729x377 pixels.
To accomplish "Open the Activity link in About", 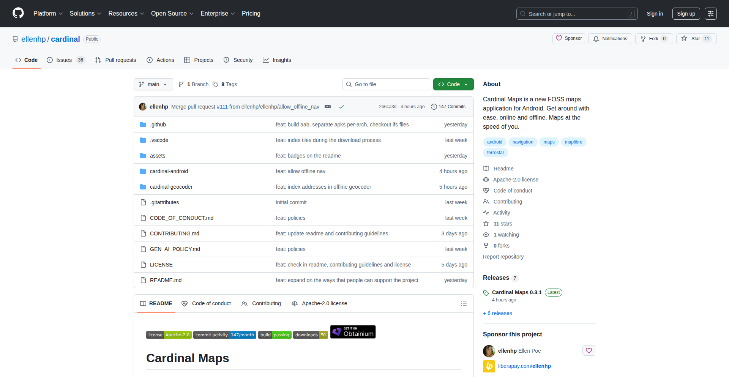I will [497, 213].
